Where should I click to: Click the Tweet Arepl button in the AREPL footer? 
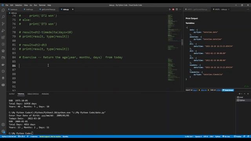[x=228, y=90]
